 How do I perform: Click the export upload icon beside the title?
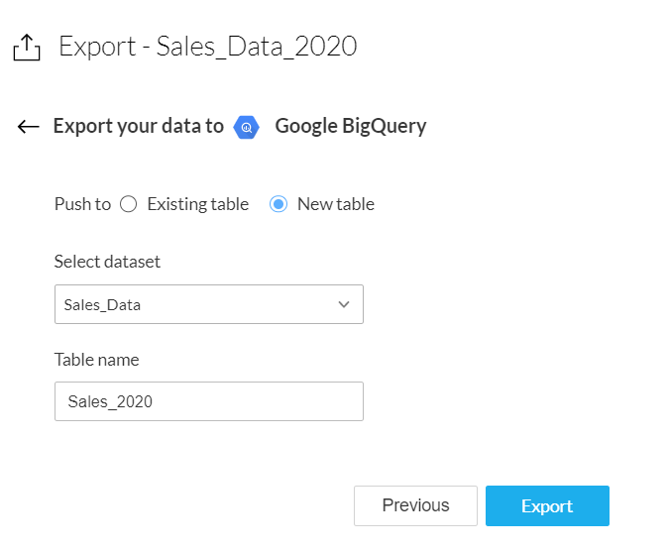coord(27,47)
